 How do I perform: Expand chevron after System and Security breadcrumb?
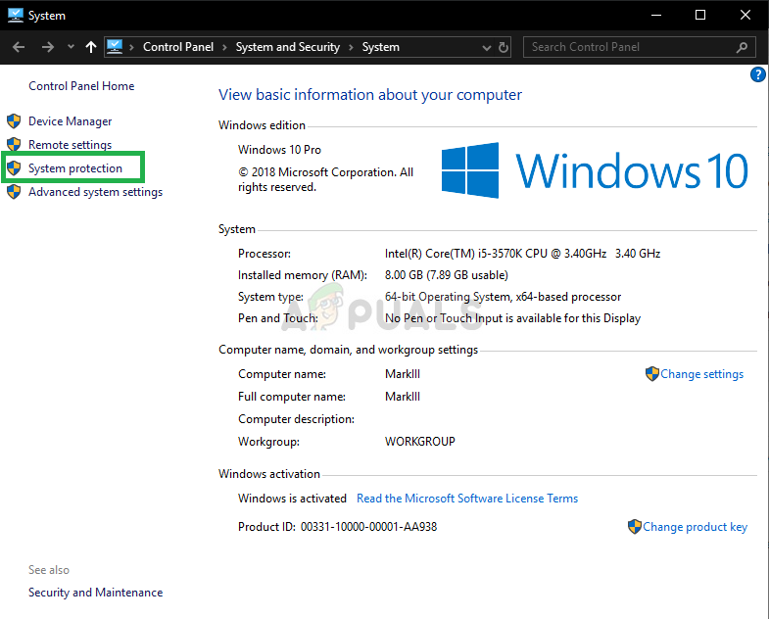click(x=351, y=47)
